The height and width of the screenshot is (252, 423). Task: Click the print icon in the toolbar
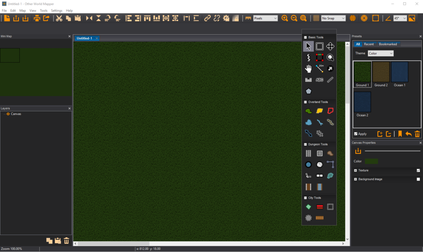point(37,18)
